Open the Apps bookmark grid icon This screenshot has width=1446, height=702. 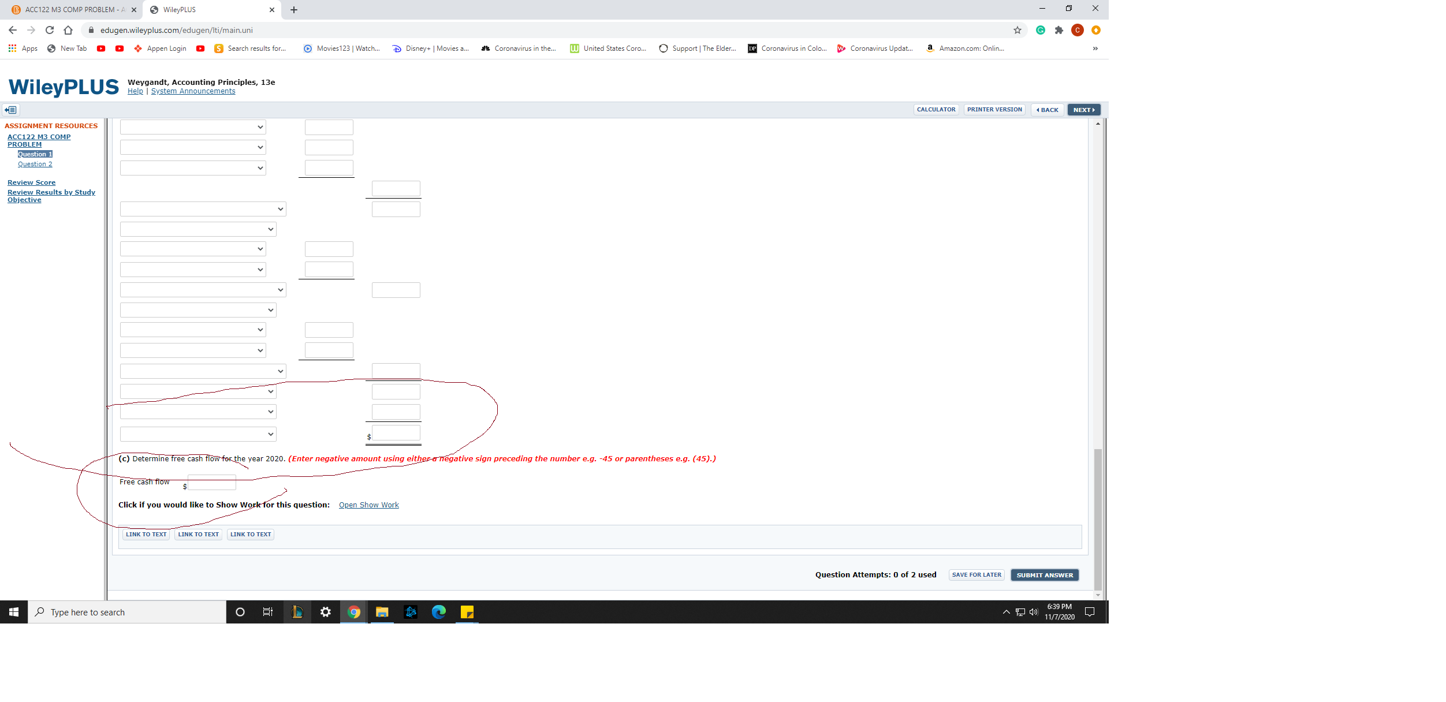[x=12, y=48]
